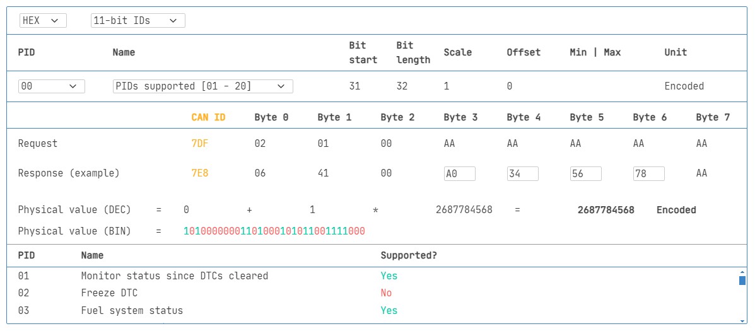This screenshot has height=331, width=755.
Task: Click the 'Offset' column header
Action: pos(524,52)
